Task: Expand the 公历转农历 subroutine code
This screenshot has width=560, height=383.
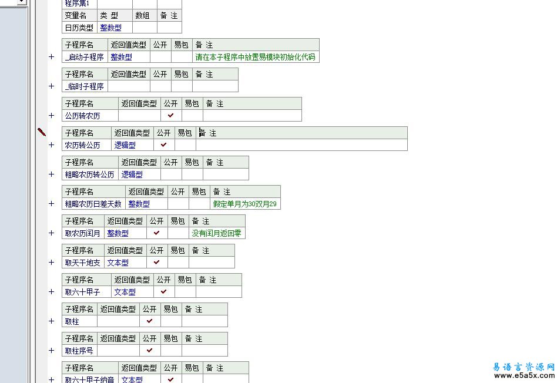Action: tap(52, 115)
